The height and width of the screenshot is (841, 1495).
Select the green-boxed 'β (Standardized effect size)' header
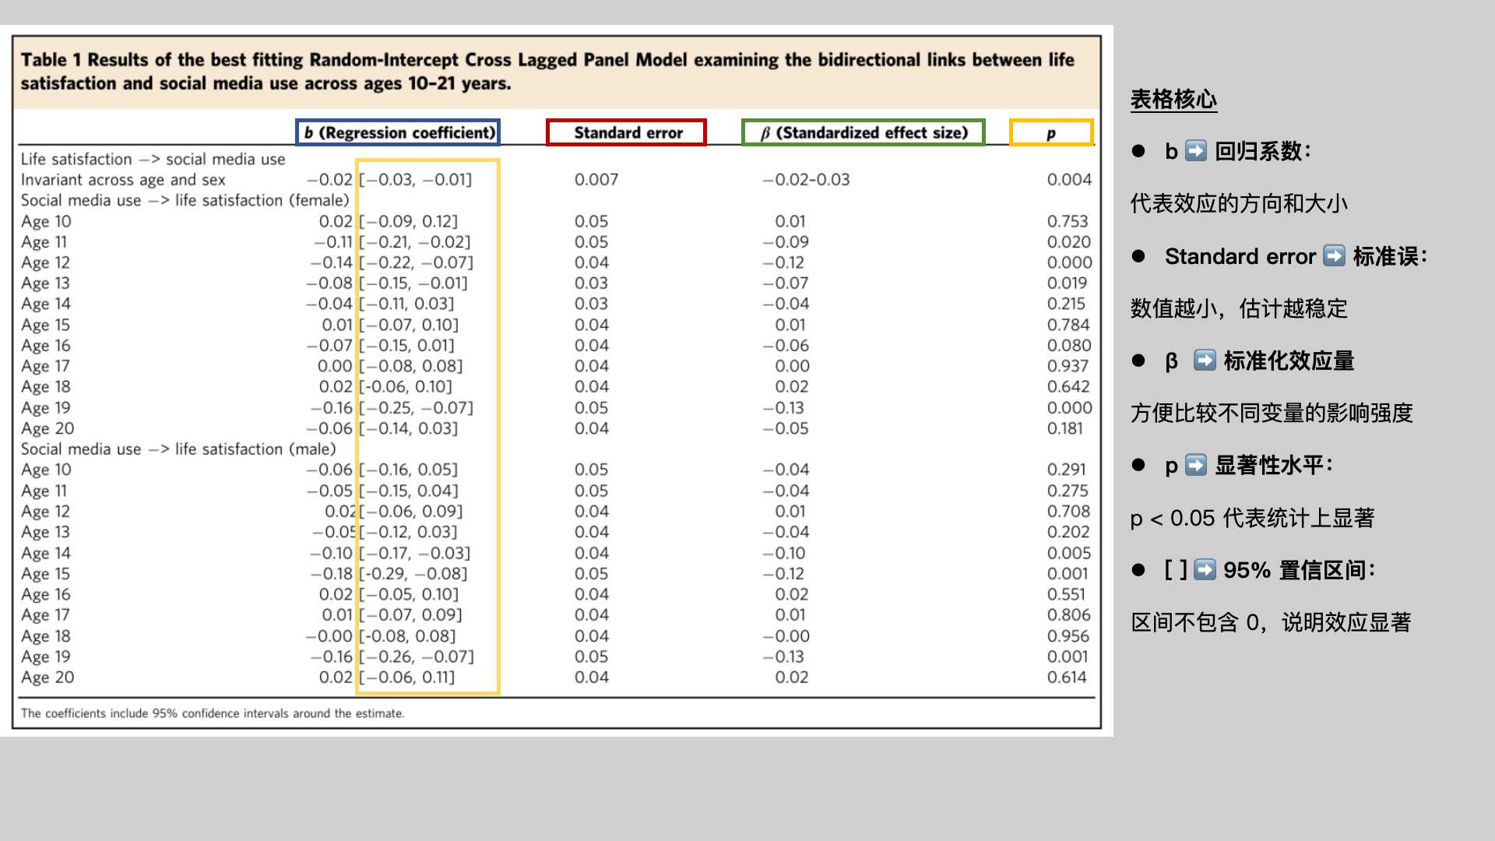click(x=863, y=132)
